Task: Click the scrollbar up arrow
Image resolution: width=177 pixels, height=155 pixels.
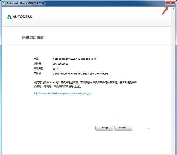Action: click(174, 9)
